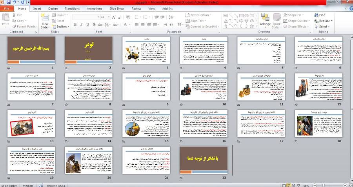Toggle Bold formatting
The height and width of the screenshot is (187, 353).
(x=75, y=25)
